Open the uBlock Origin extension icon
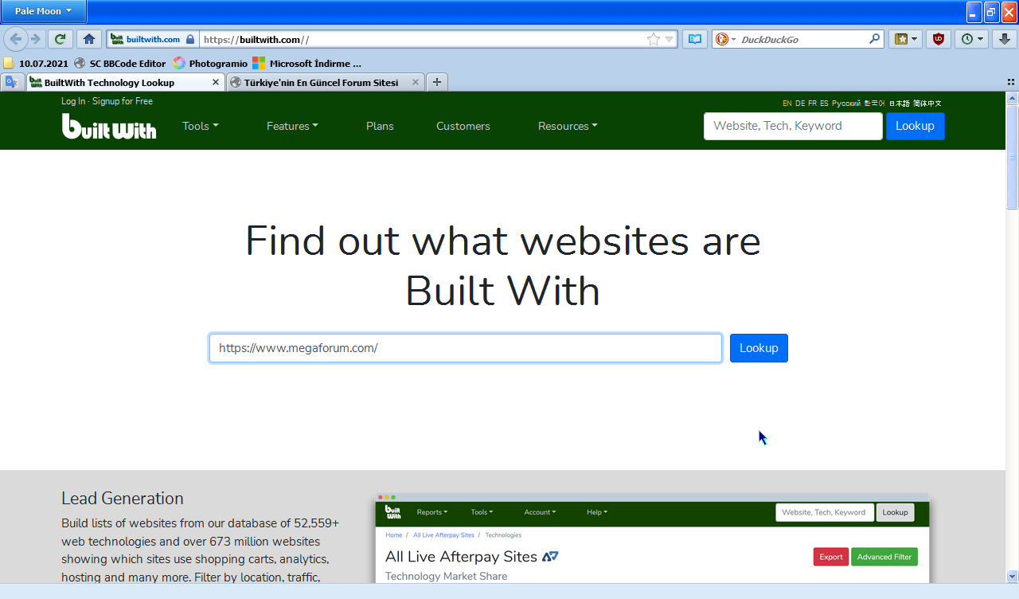Viewport: 1019px width, 599px height. [939, 39]
